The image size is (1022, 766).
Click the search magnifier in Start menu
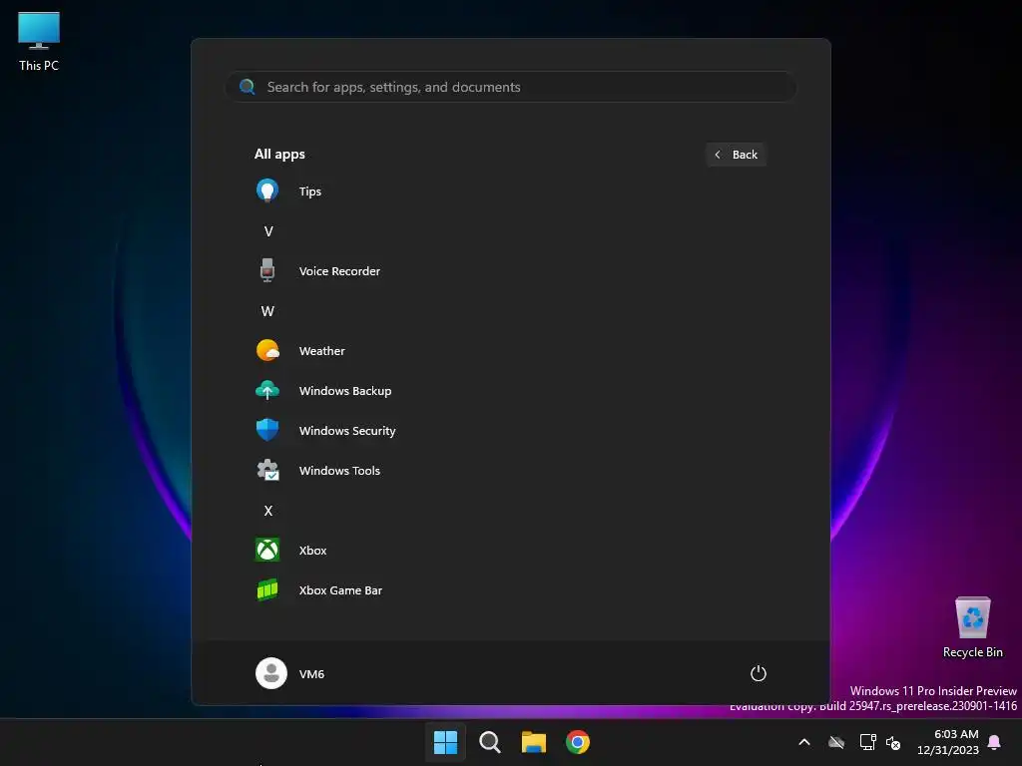(x=248, y=87)
